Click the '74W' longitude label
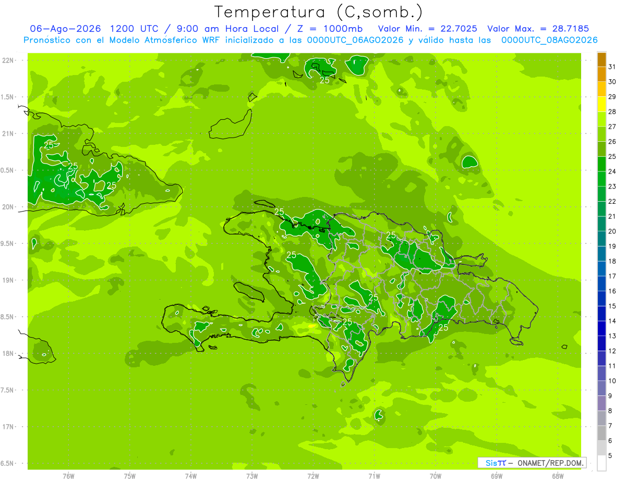Screen dimensions: 626x483 190,476
